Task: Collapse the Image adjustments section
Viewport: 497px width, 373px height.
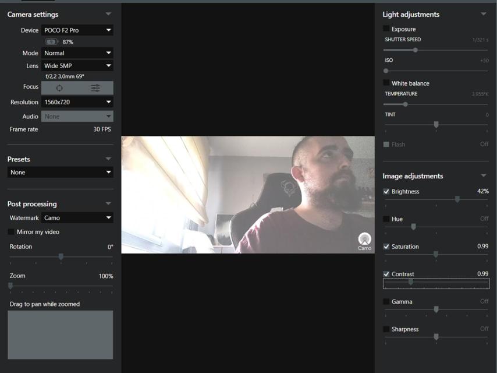Action: 483,175
